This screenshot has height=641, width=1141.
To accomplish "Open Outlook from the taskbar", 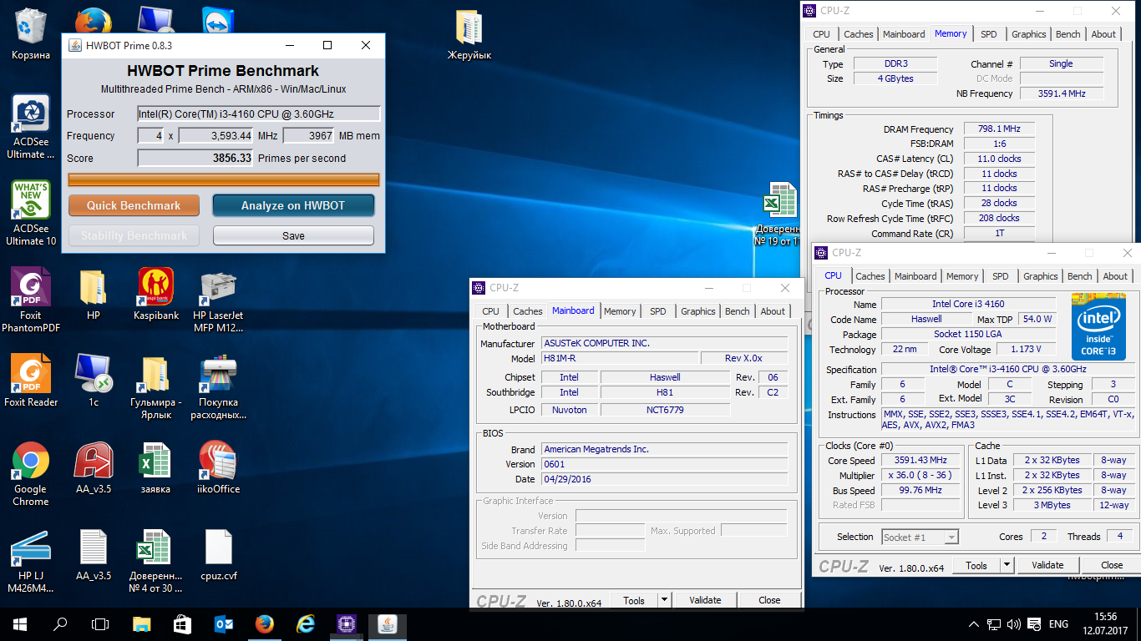I will [224, 623].
